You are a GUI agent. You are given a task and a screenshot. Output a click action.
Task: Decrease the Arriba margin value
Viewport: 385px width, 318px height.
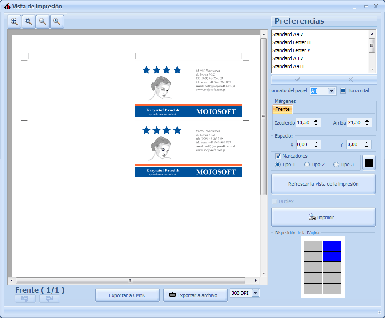[x=367, y=125]
